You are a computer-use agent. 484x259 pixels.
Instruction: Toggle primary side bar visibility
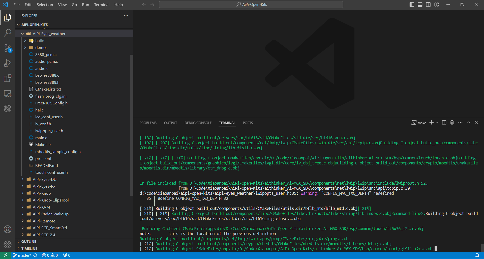pyautogui.click(x=412, y=5)
